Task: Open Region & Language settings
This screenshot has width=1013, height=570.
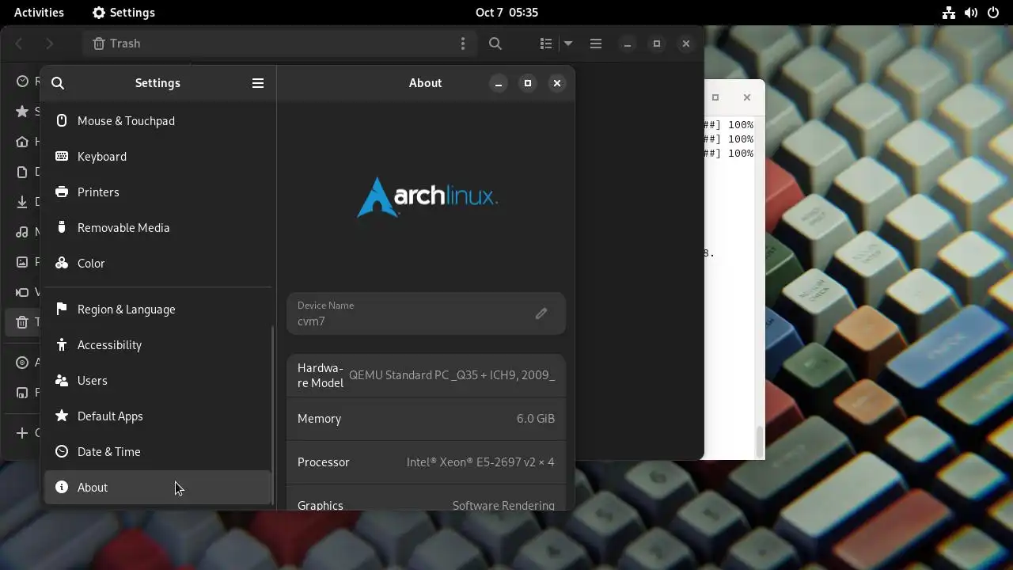Action: tap(157, 309)
